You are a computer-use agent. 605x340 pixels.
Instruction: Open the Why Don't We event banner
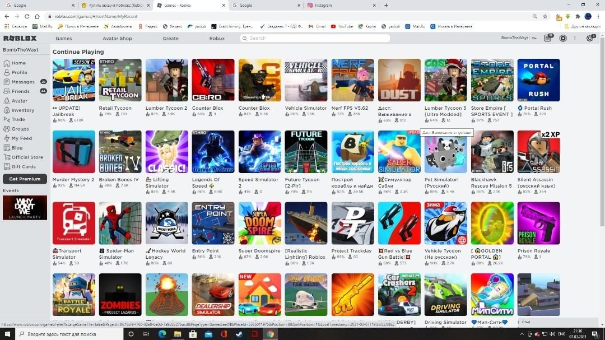(x=25, y=208)
